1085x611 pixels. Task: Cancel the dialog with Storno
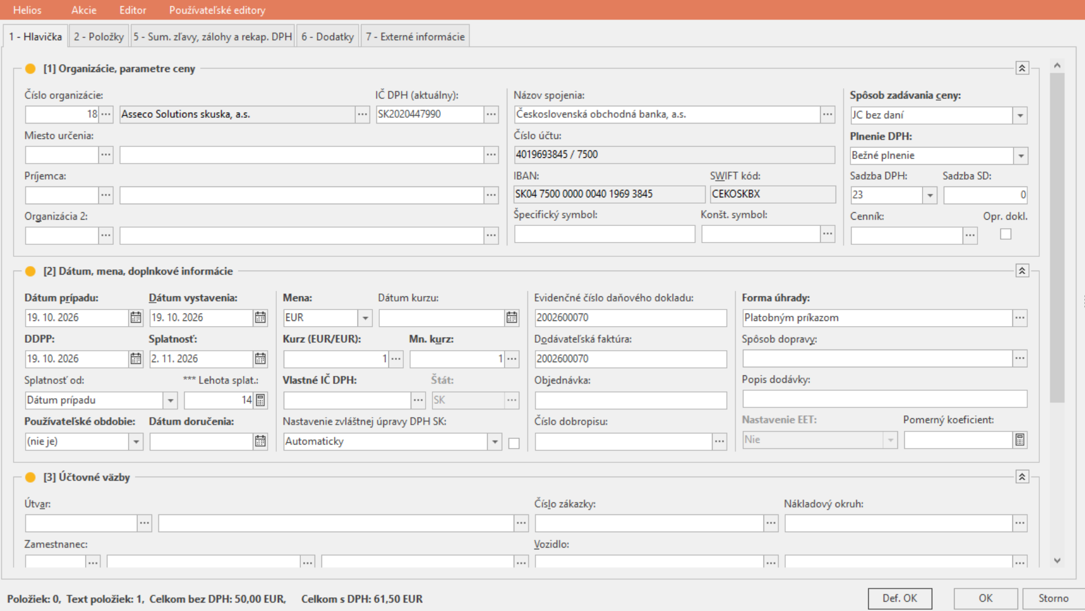tap(1053, 598)
